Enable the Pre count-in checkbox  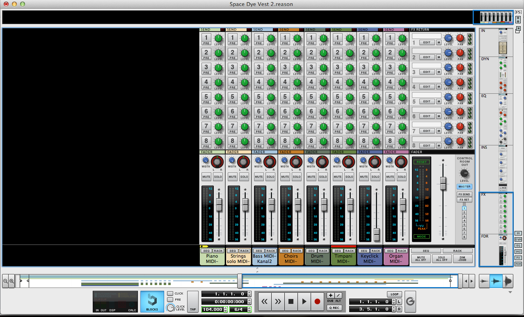[x=170, y=299]
